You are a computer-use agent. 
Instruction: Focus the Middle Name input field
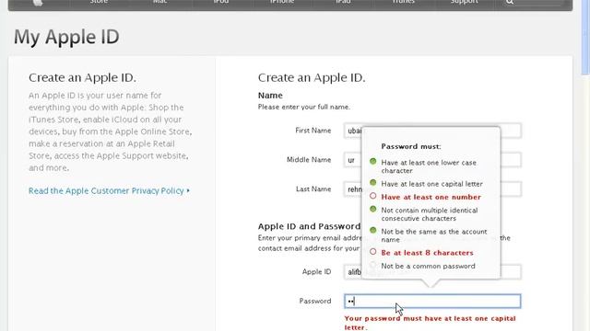pyautogui.click(x=432, y=160)
